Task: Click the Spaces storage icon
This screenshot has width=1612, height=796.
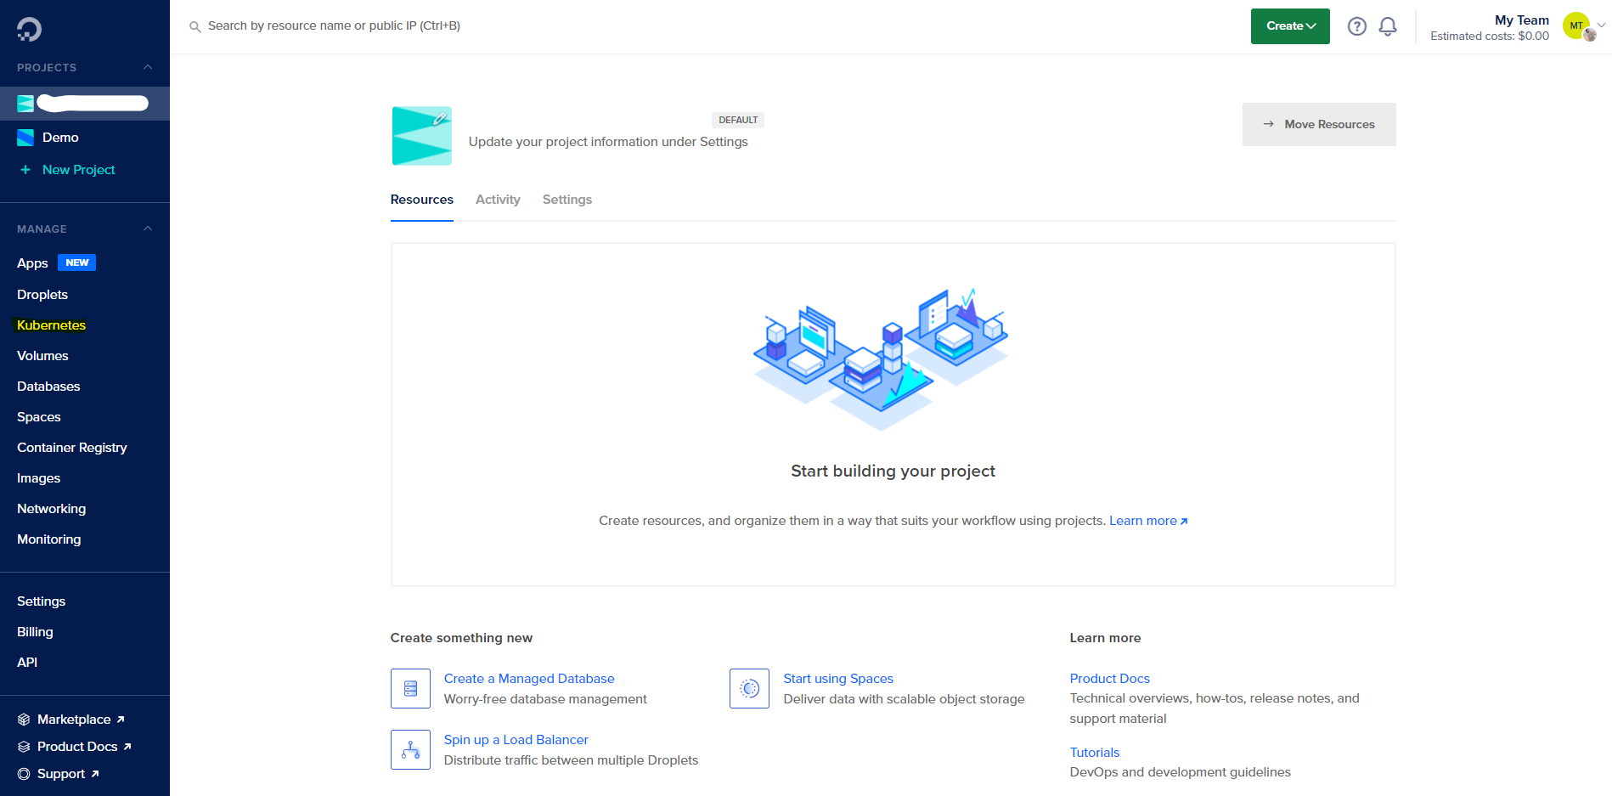Action: coord(749,688)
